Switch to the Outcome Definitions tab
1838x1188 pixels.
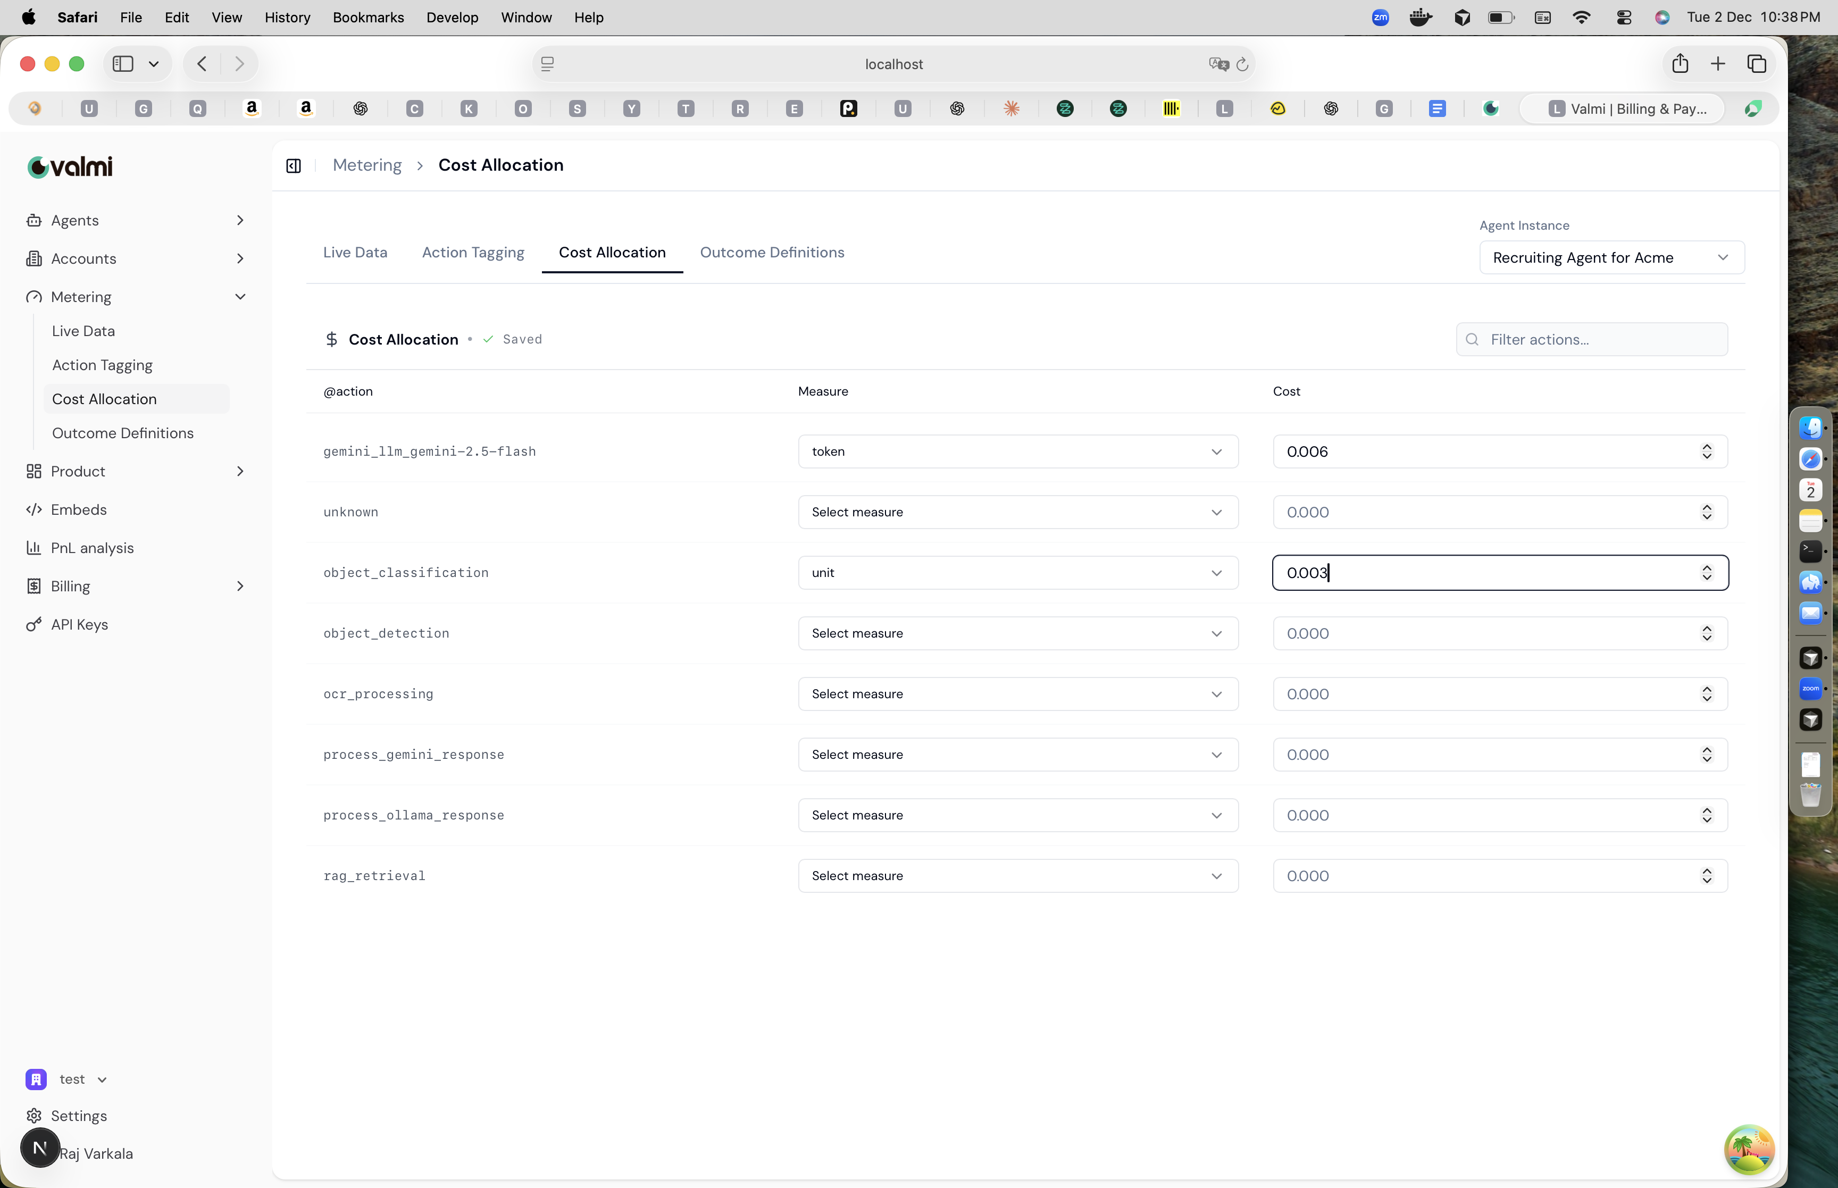click(772, 252)
